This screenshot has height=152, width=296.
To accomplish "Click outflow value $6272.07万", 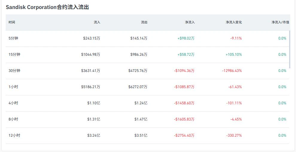I will click(138, 87).
